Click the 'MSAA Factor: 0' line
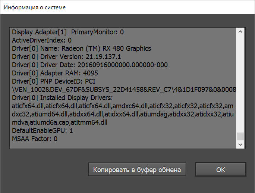 (x=35, y=139)
